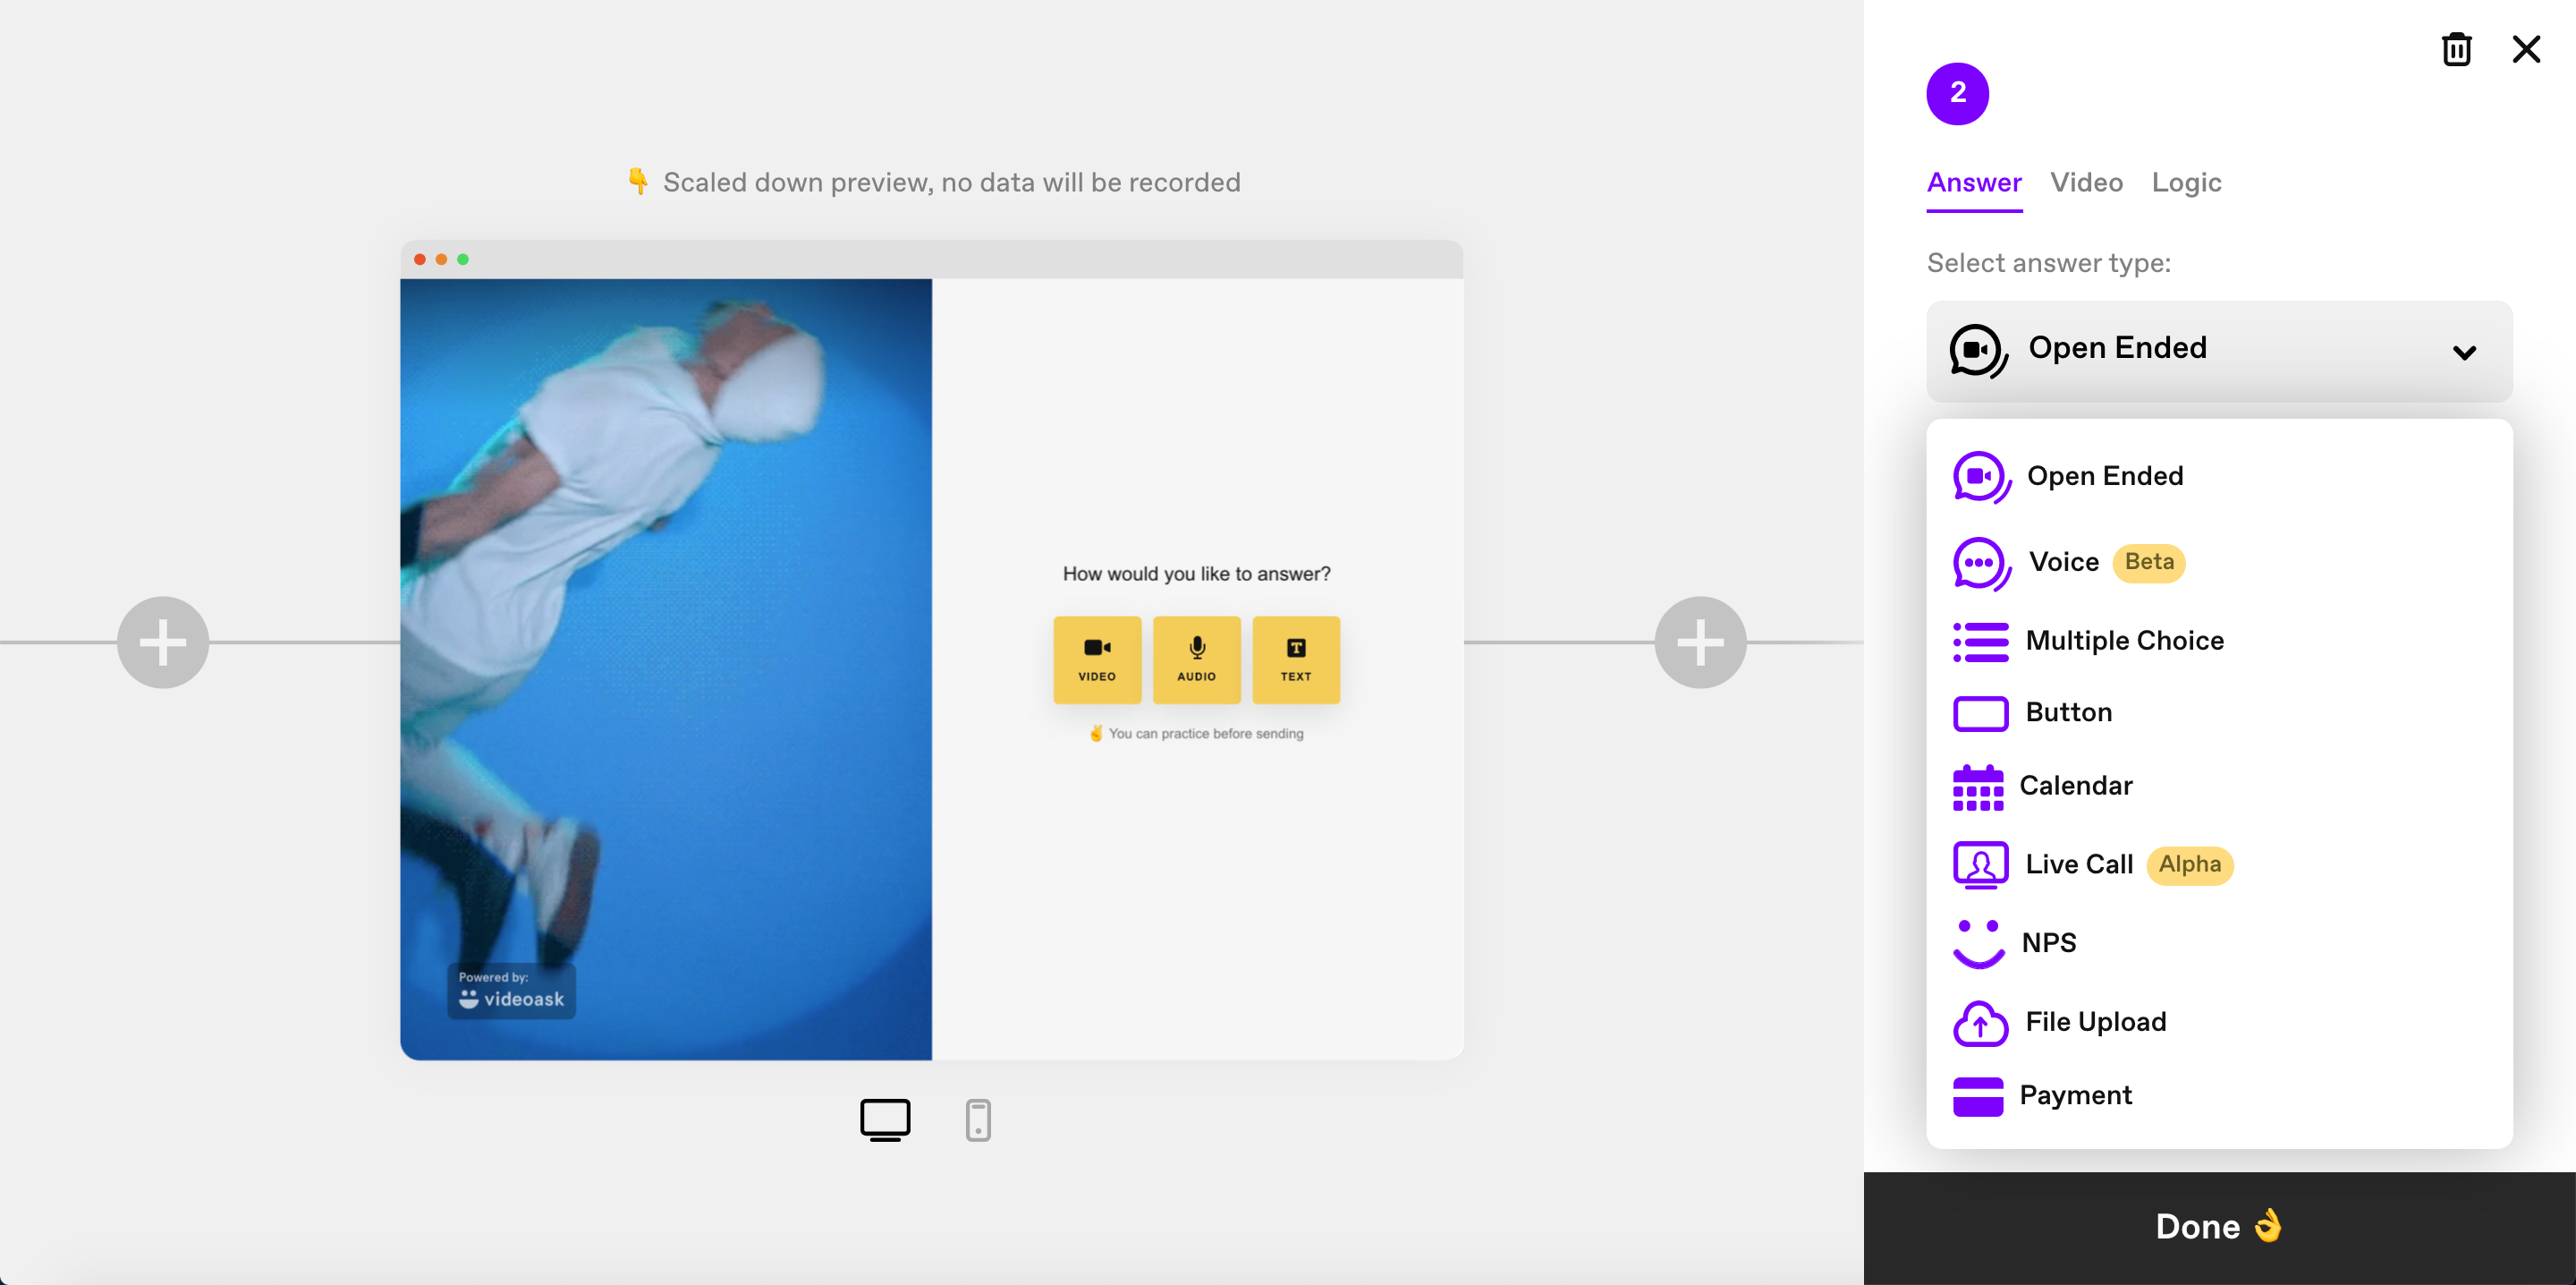
Task: Add a step after with right plus
Action: (1700, 642)
